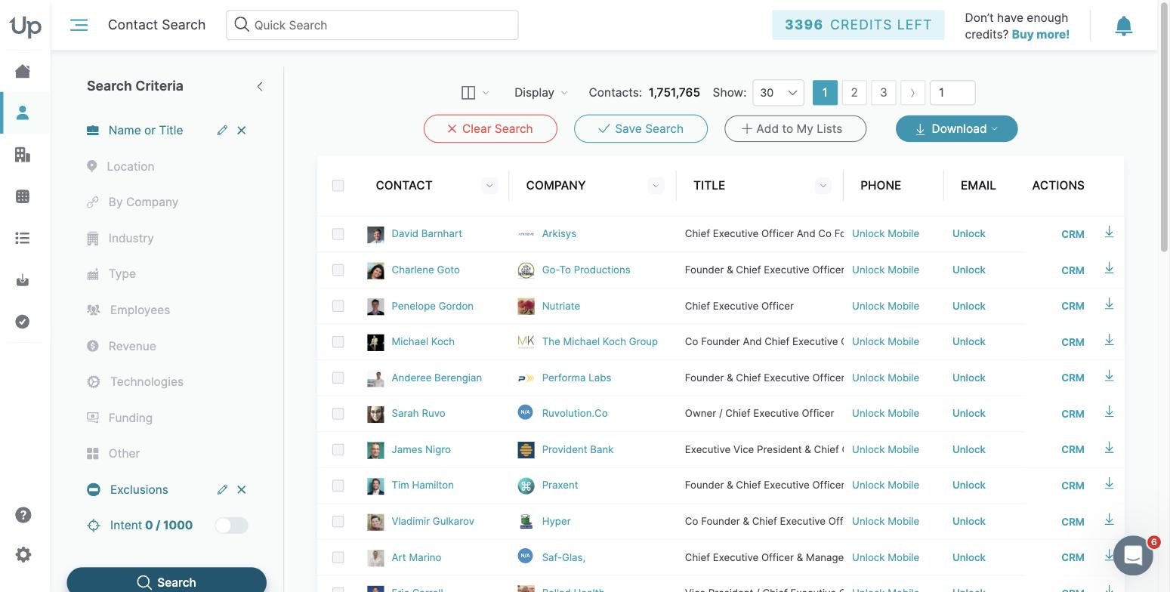1170x592 pixels.
Task: Check the Charlene Goto row checkbox
Action: 338,270
